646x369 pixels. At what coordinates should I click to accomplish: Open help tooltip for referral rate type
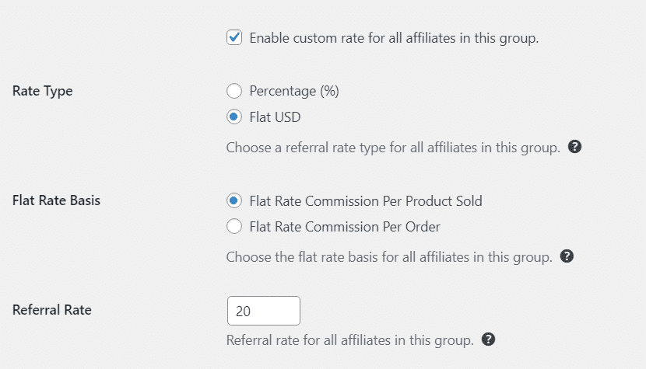pyautogui.click(x=574, y=147)
